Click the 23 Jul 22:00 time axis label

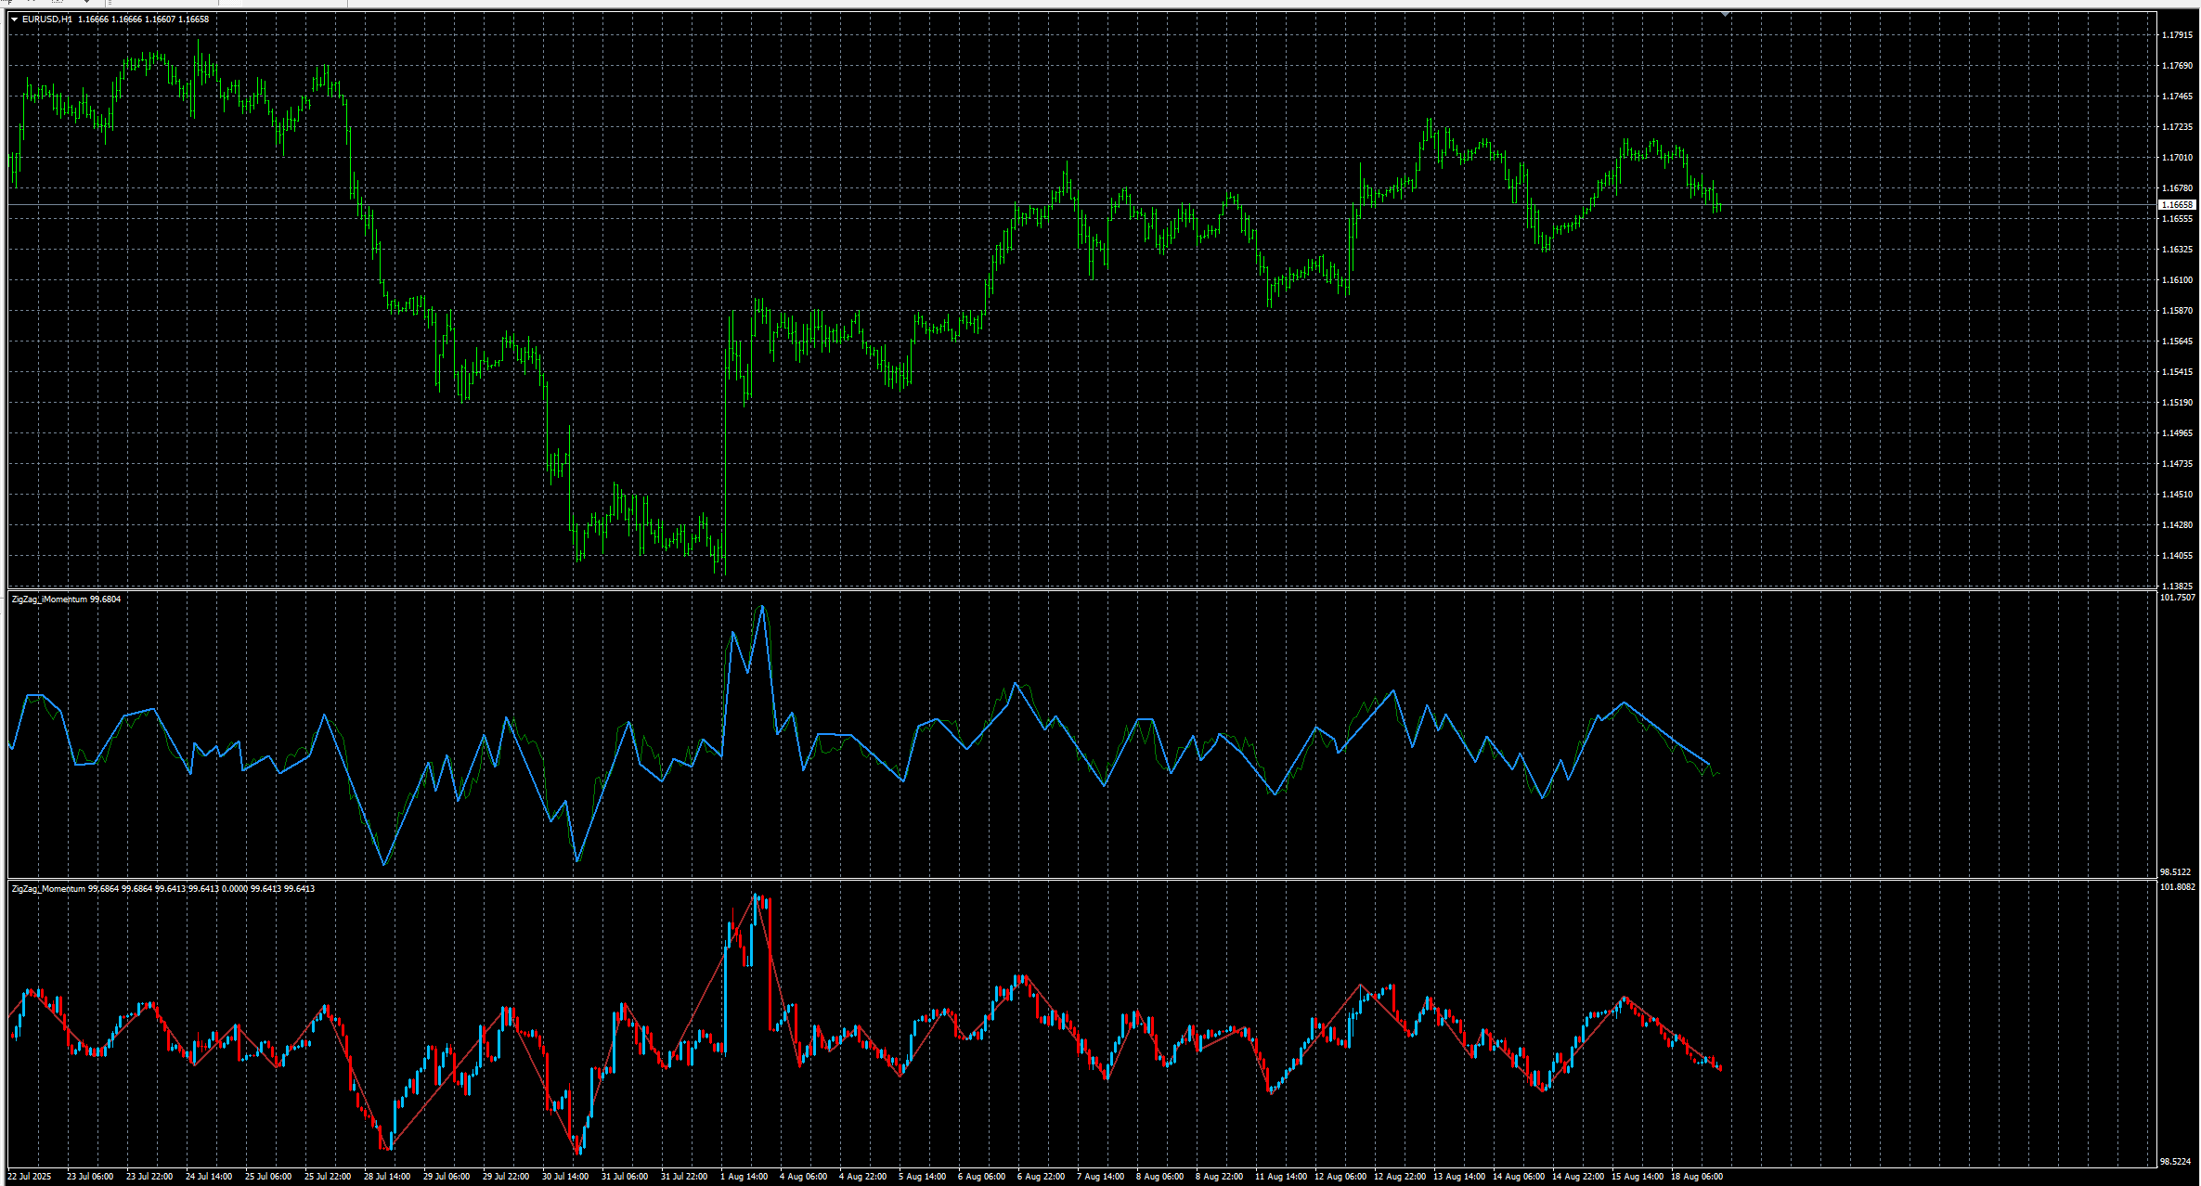pos(149,1177)
